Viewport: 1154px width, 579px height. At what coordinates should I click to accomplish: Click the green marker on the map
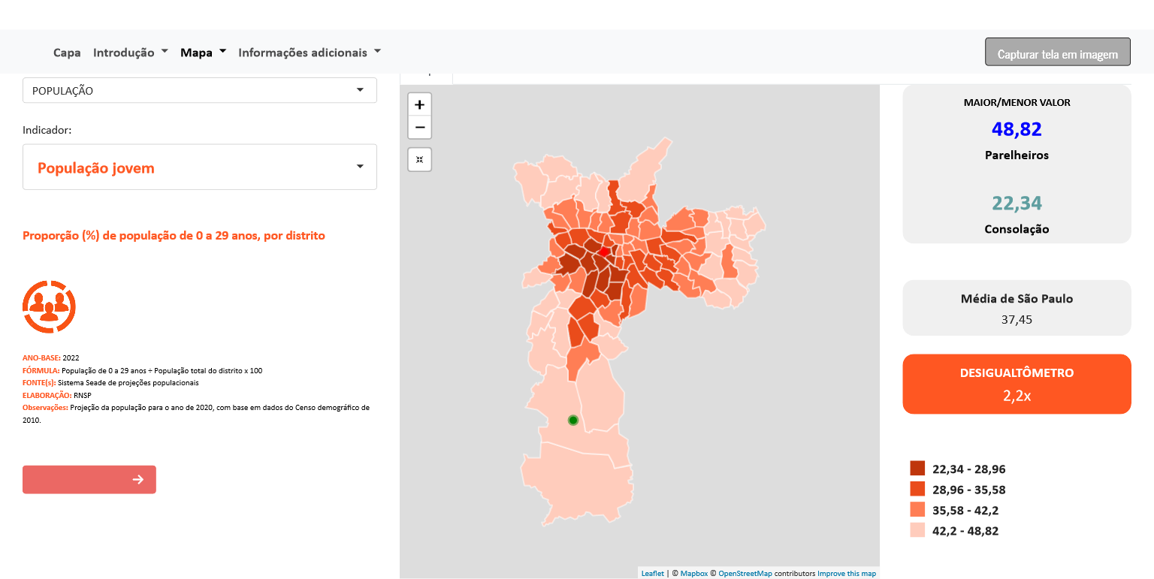click(572, 420)
